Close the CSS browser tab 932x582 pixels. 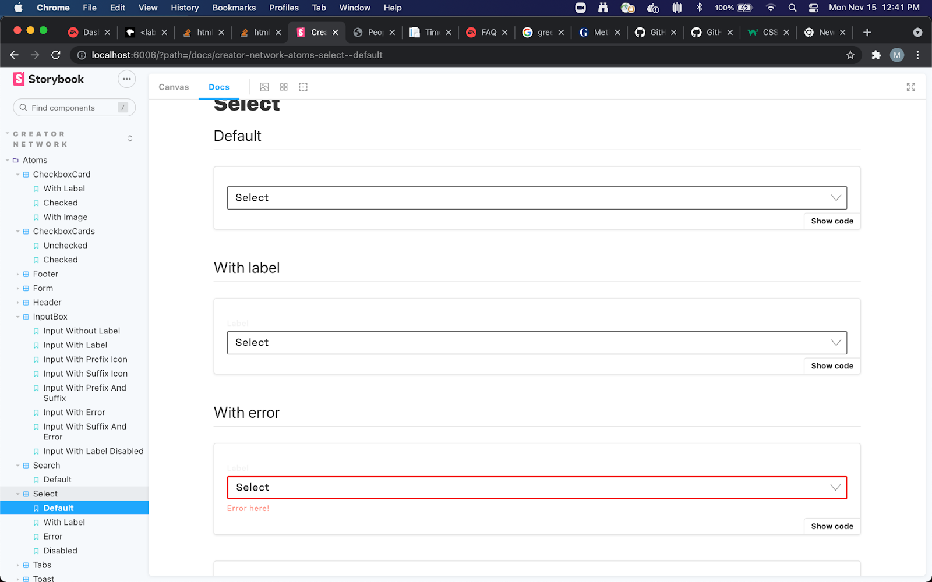pyautogui.click(x=786, y=33)
